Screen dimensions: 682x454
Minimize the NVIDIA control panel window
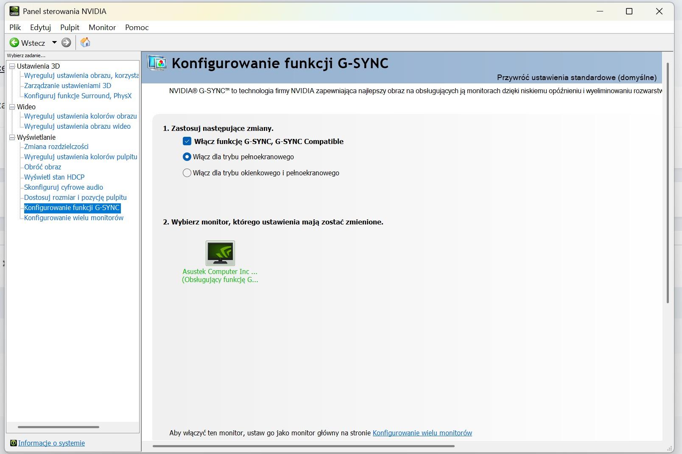[600, 11]
